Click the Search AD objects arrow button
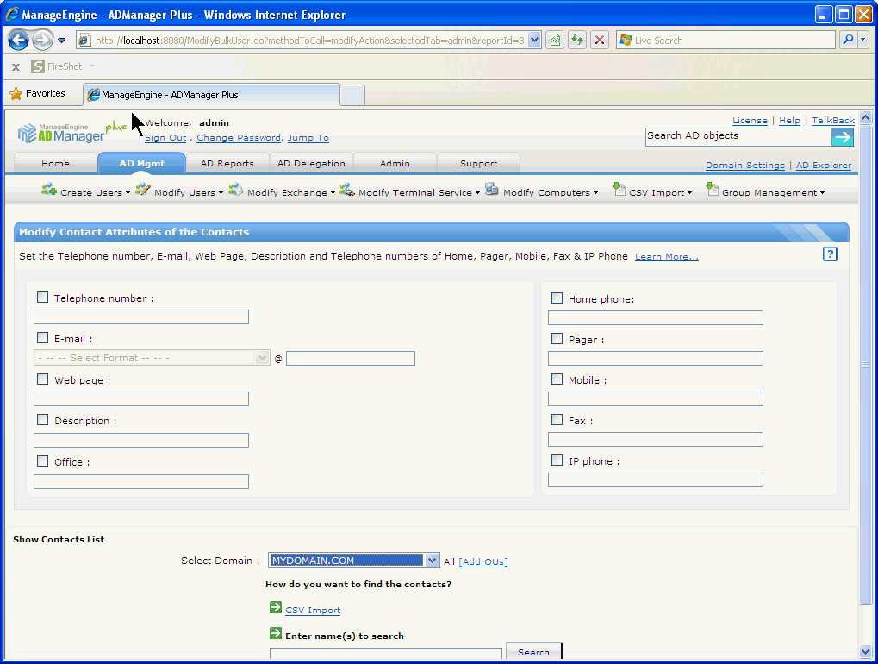 pos(842,137)
